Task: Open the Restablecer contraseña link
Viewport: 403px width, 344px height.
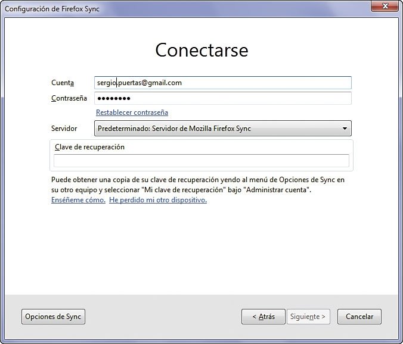Action: [x=132, y=112]
